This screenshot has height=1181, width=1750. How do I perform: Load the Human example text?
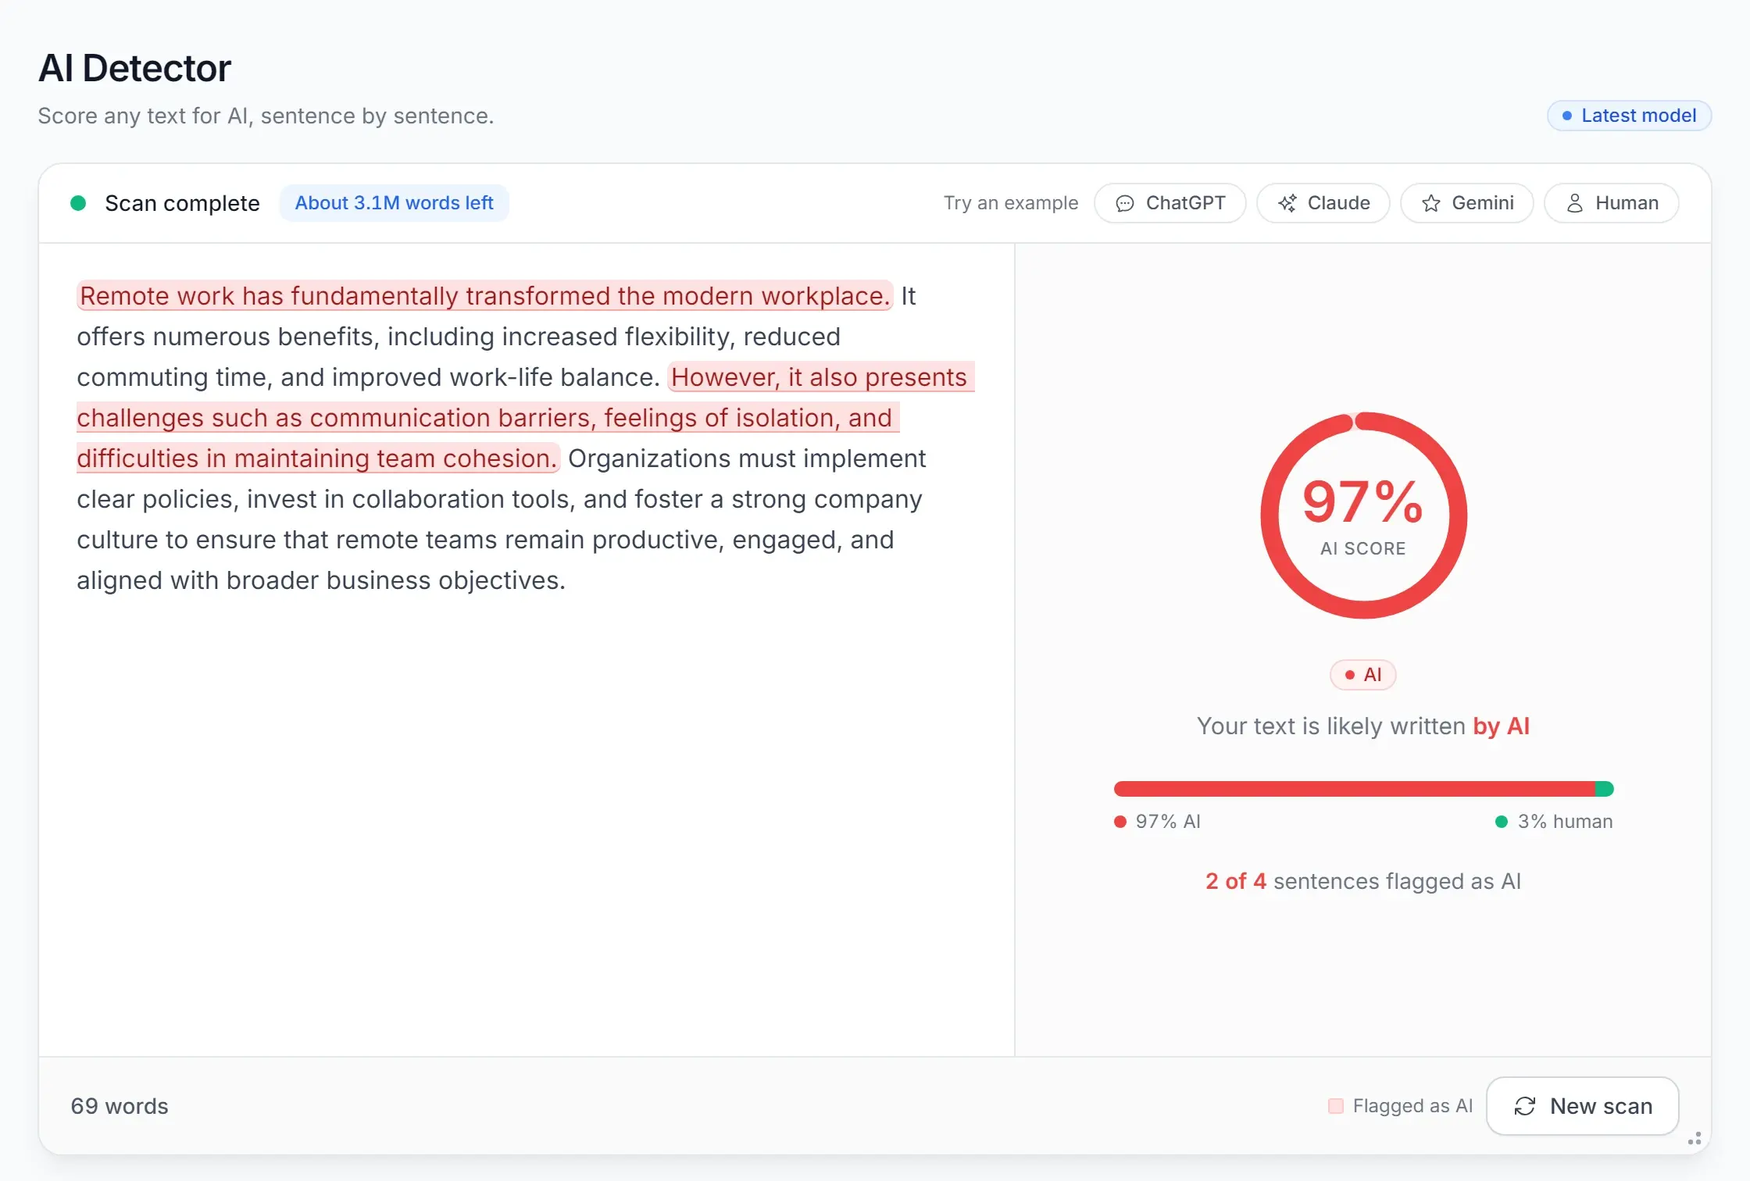[1611, 203]
